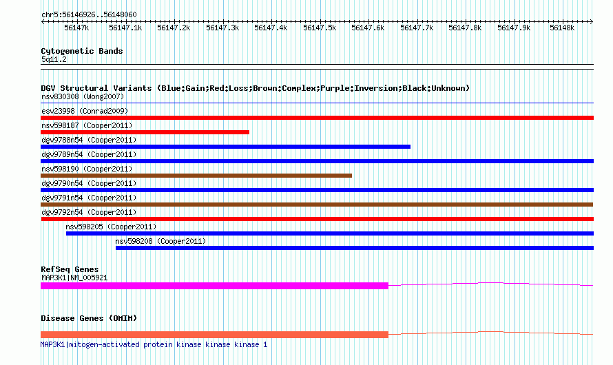
Task: Click the 56147.3k ruler tick label
Action: point(222,28)
